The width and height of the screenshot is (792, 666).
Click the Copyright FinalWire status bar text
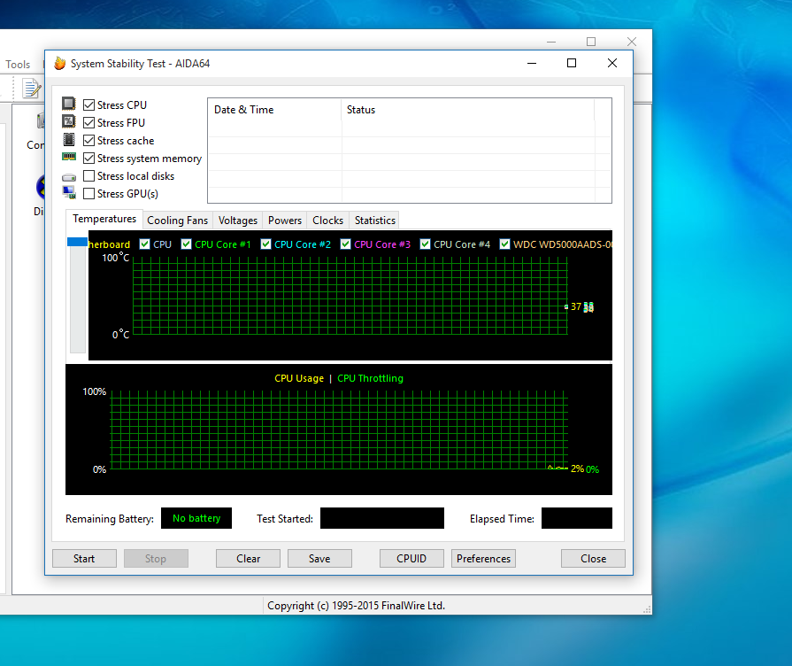pyautogui.click(x=356, y=606)
